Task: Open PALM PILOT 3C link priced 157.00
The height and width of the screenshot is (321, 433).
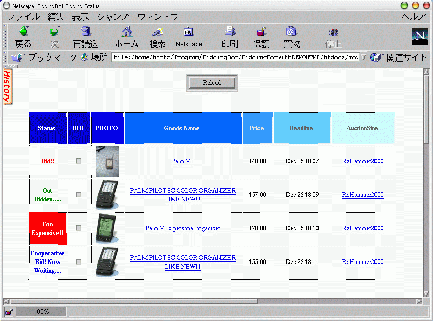Action: [x=183, y=195]
